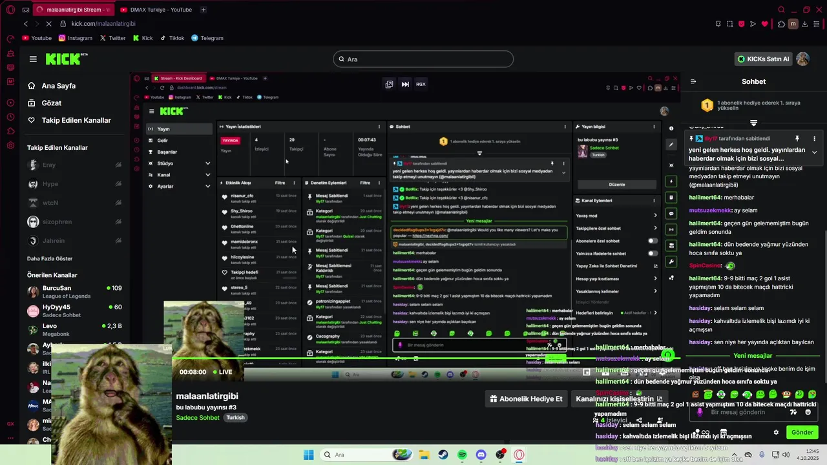Open followed channel Hype
The image size is (827, 465).
[x=75, y=184]
